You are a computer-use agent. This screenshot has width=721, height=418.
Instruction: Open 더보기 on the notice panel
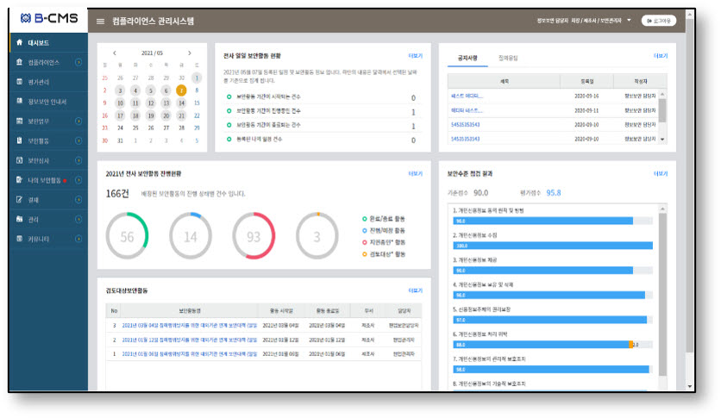pyautogui.click(x=661, y=55)
